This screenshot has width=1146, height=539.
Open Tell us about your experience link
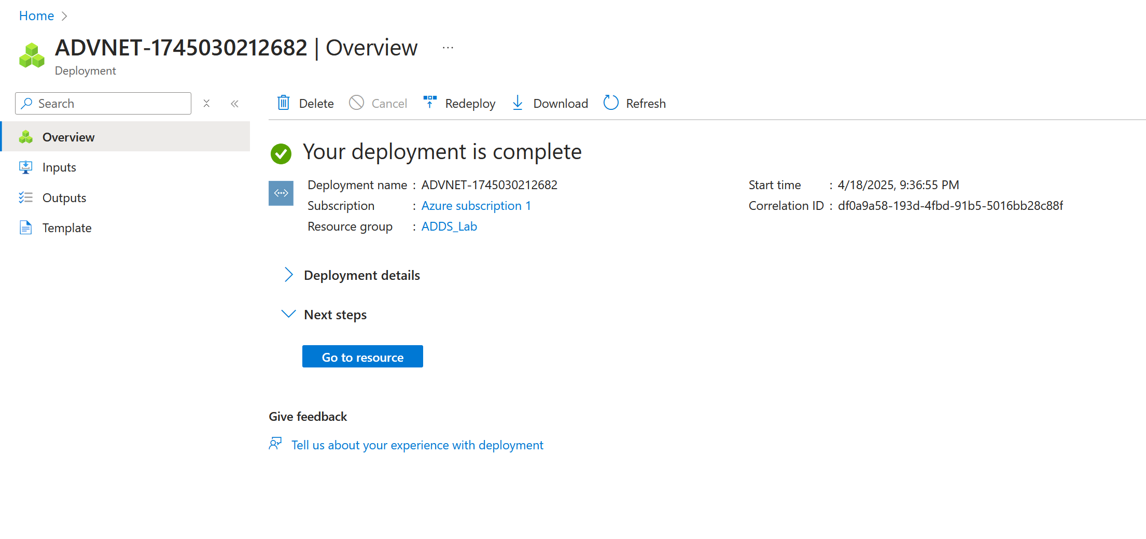click(x=417, y=445)
